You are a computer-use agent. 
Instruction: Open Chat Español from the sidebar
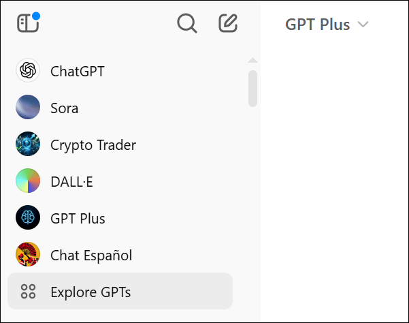[x=91, y=255]
